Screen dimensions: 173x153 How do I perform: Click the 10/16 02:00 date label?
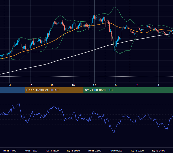coord(137,150)
